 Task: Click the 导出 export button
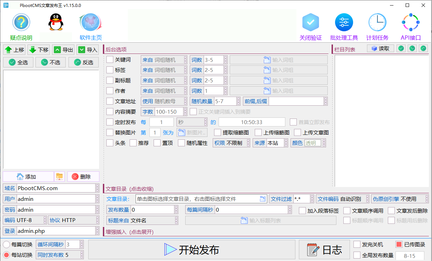tap(63, 50)
